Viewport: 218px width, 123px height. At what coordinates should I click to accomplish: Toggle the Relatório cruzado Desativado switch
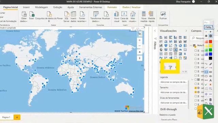tap(174, 120)
